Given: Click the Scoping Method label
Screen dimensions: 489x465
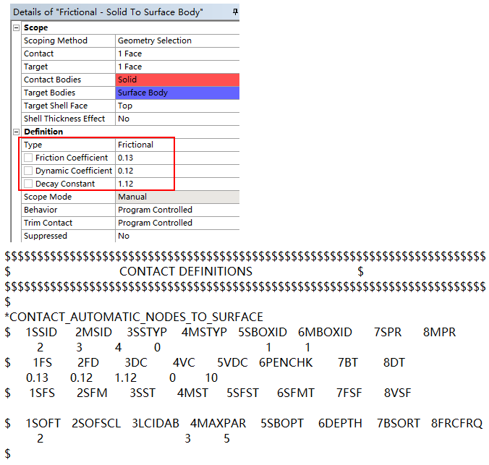Looking at the screenshot, I should [56, 40].
